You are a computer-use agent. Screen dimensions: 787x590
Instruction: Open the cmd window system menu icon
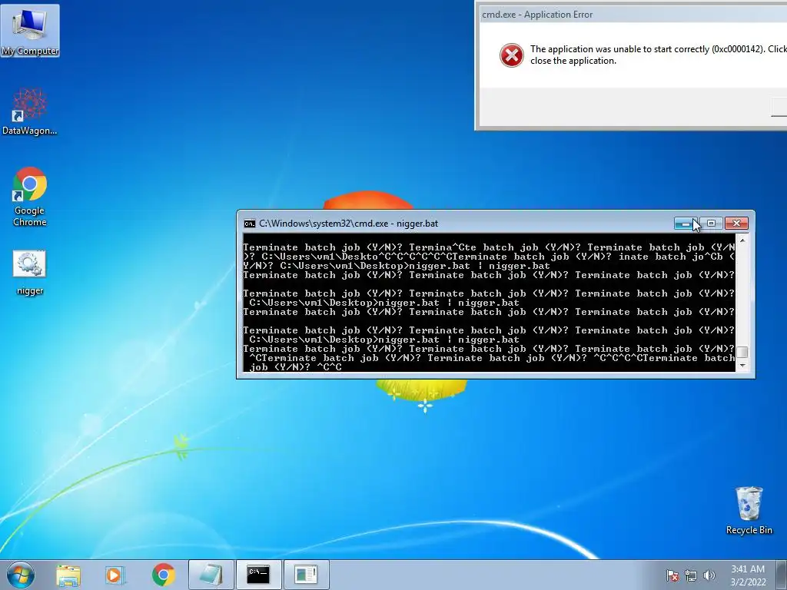250,224
